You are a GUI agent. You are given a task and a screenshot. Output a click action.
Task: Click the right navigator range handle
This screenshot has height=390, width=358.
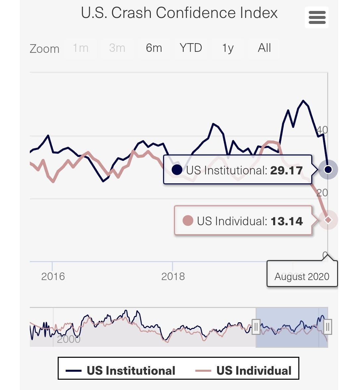pyautogui.click(x=328, y=327)
